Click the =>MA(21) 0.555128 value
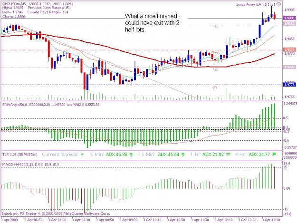 [x=84, y=105]
